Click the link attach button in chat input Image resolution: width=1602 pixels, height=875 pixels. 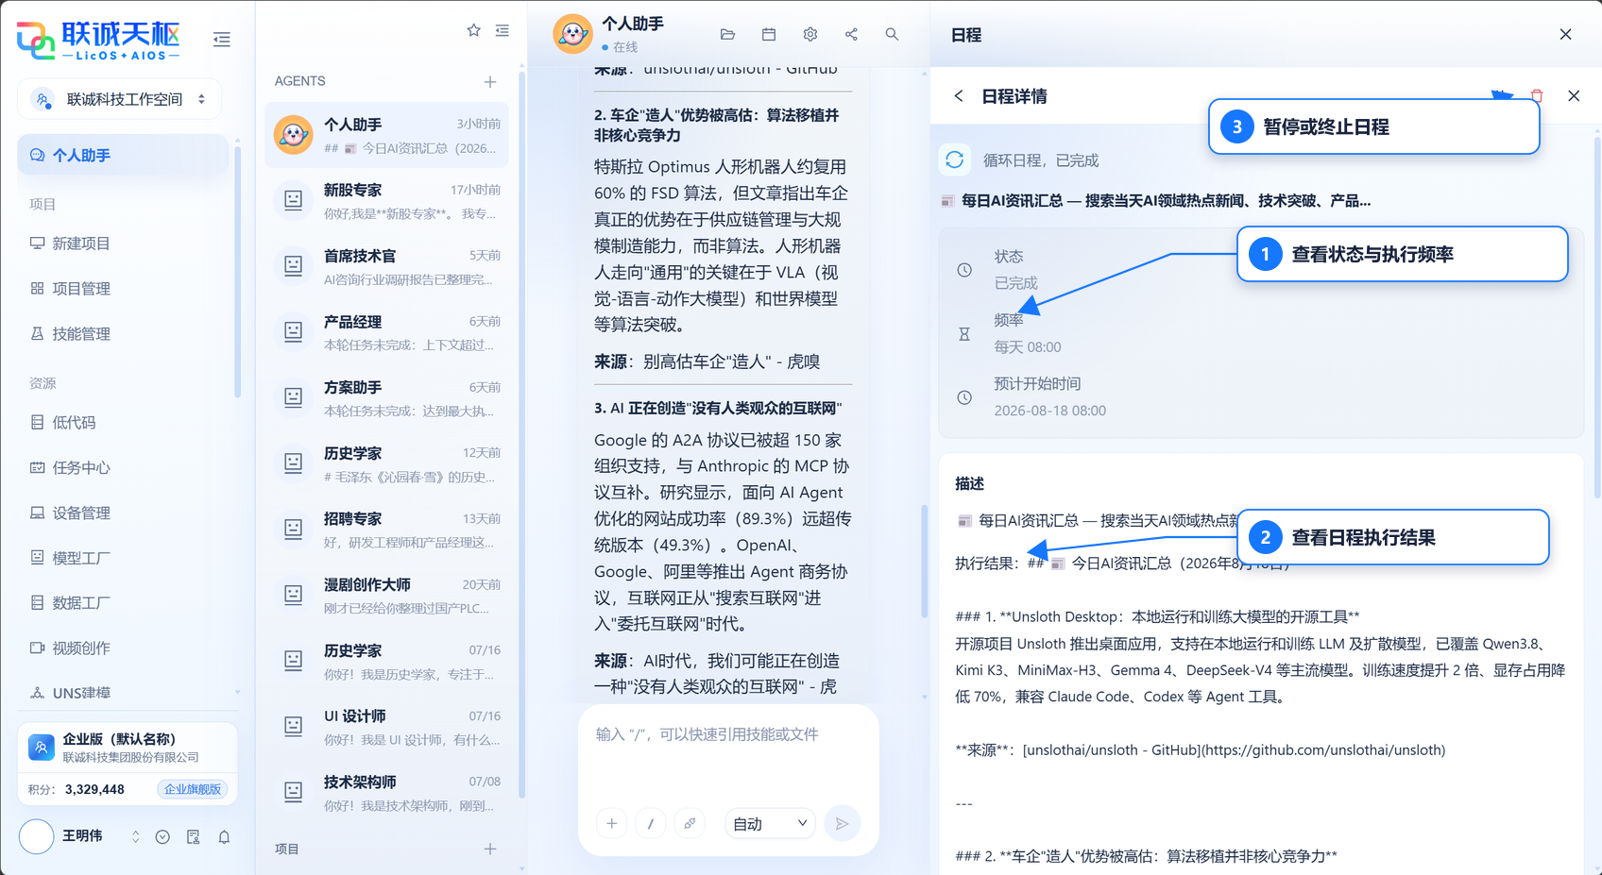pos(690,824)
